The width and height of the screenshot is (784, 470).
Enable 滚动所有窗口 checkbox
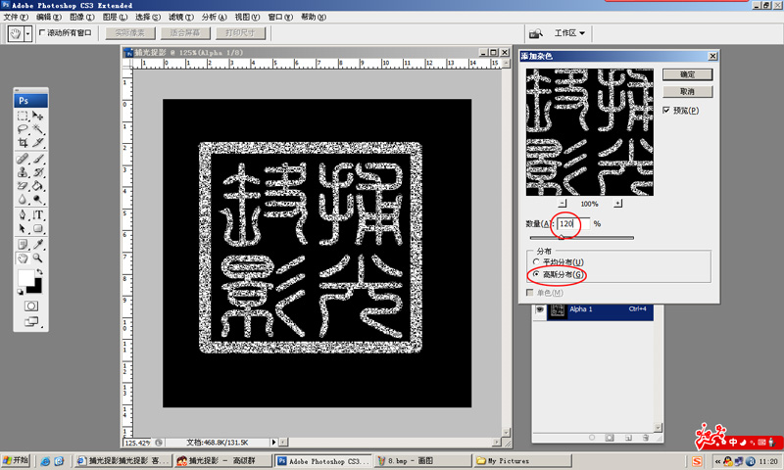[42, 32]
